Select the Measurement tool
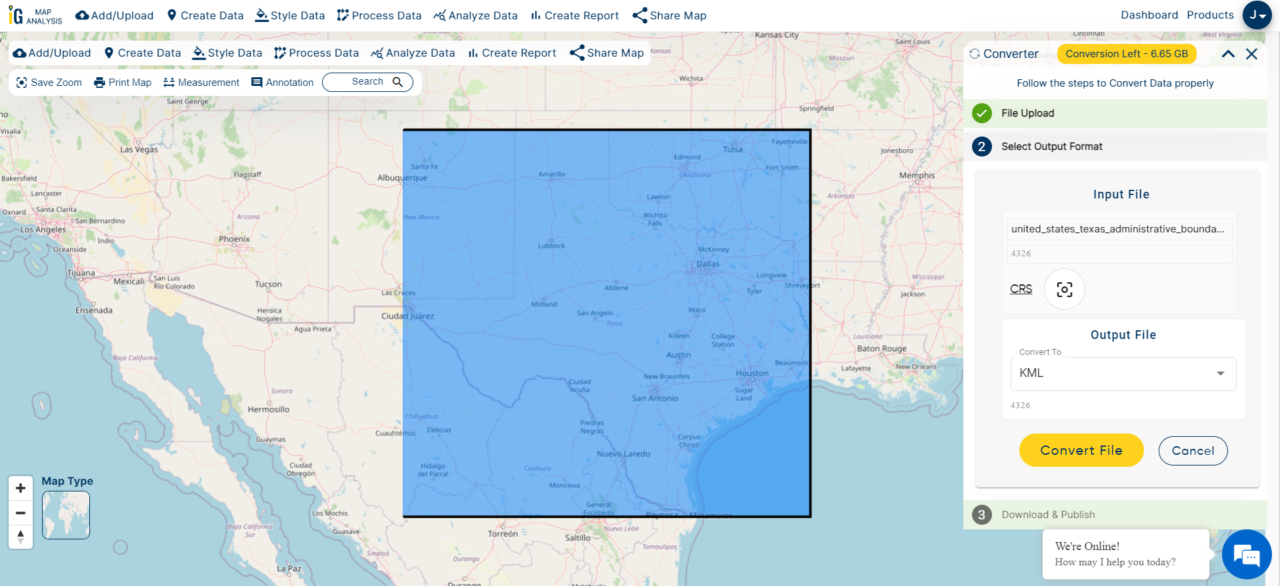The image size is (1280, 586). (201, 83)
